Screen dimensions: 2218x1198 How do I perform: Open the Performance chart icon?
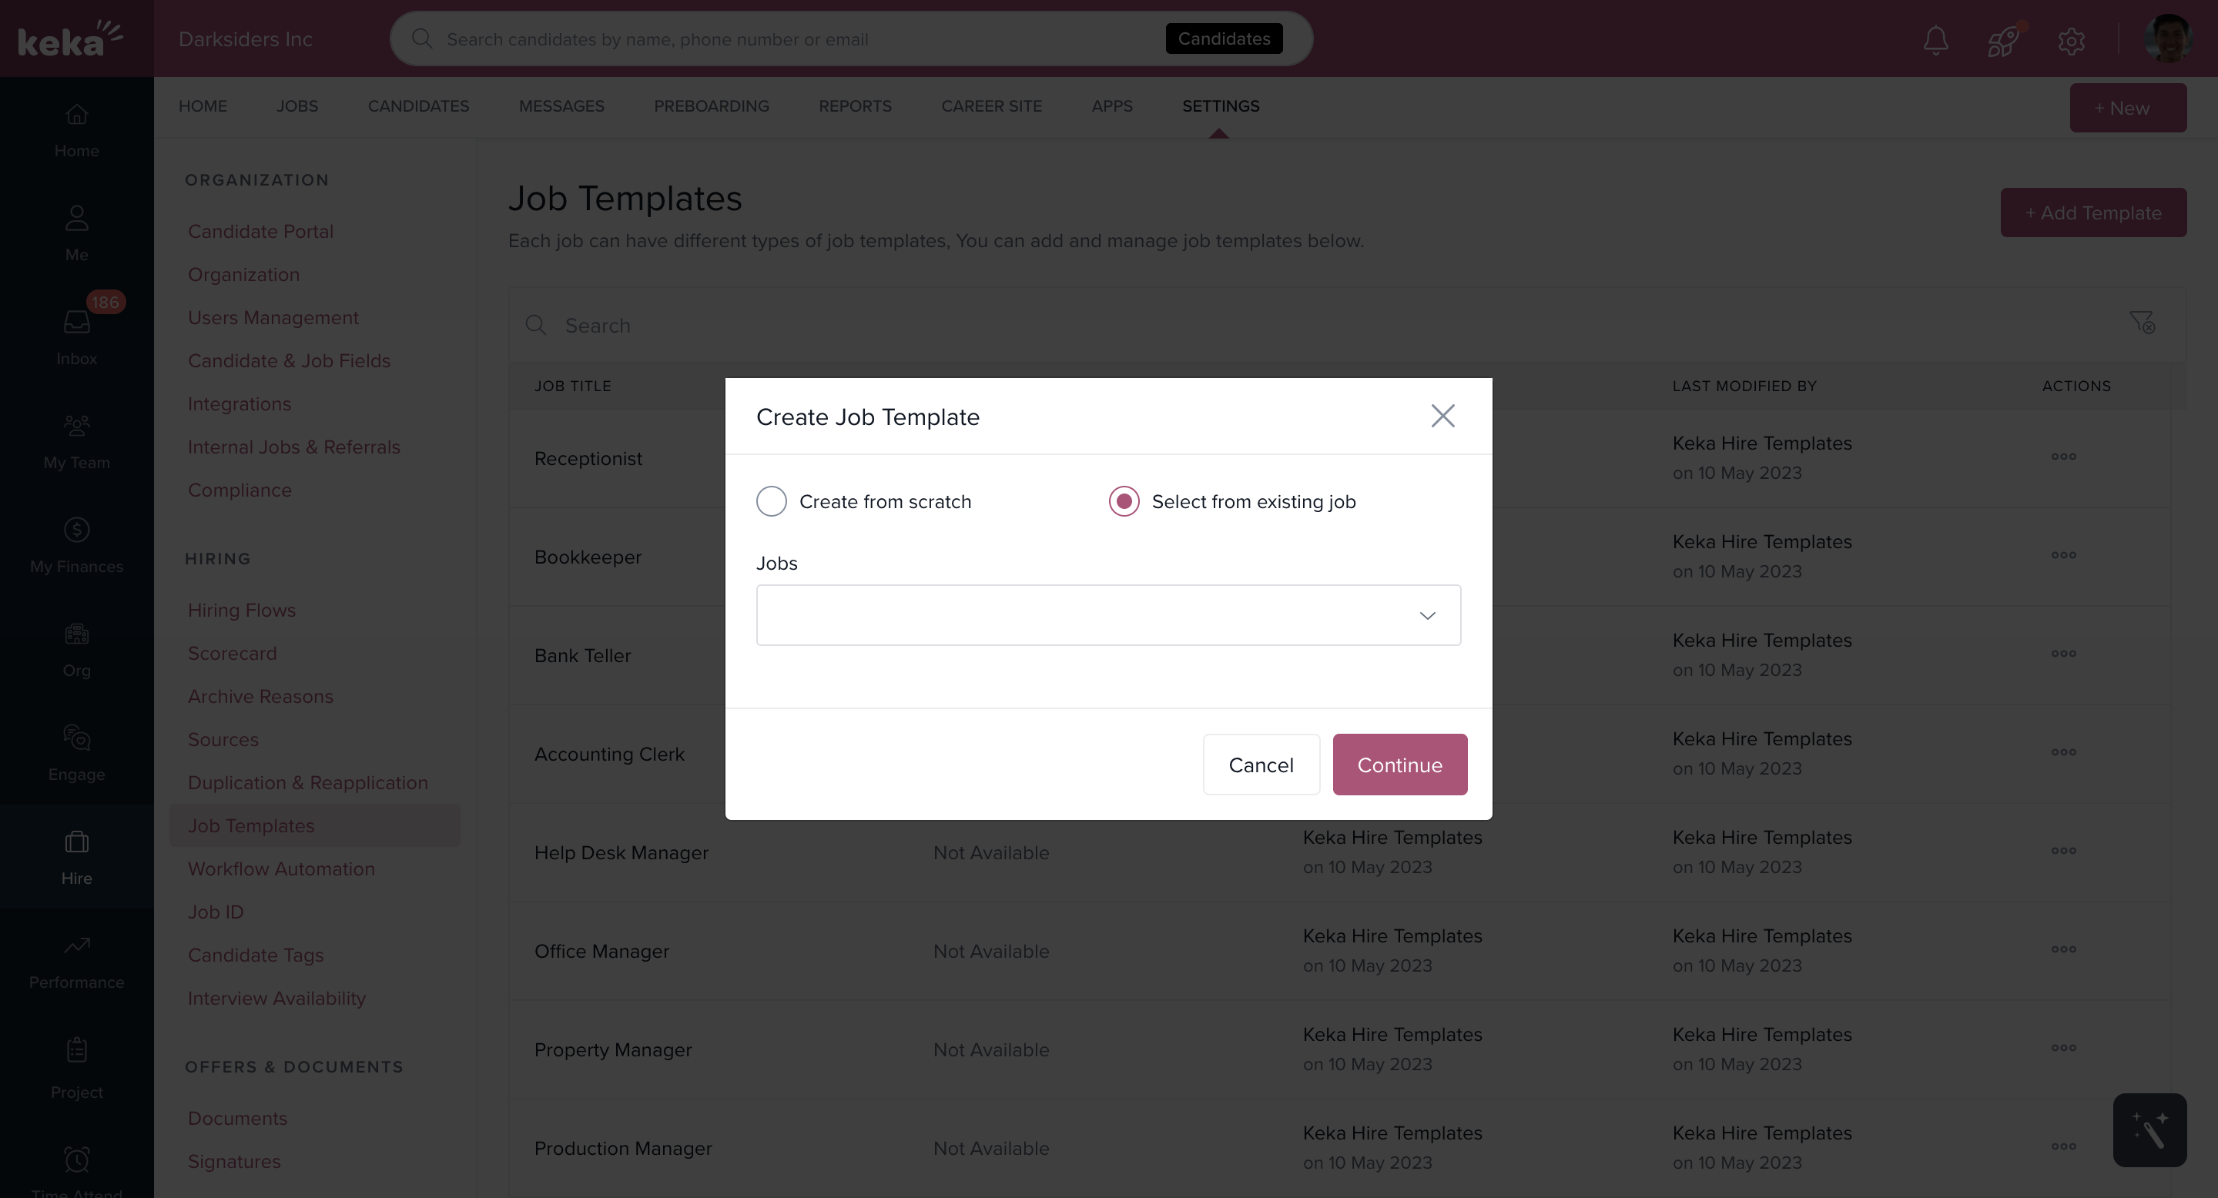click(x=77, y=945)
